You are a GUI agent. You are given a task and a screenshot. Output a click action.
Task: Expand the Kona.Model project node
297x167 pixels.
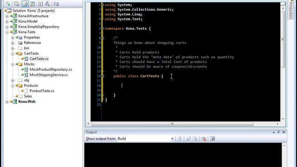[7, 21]
